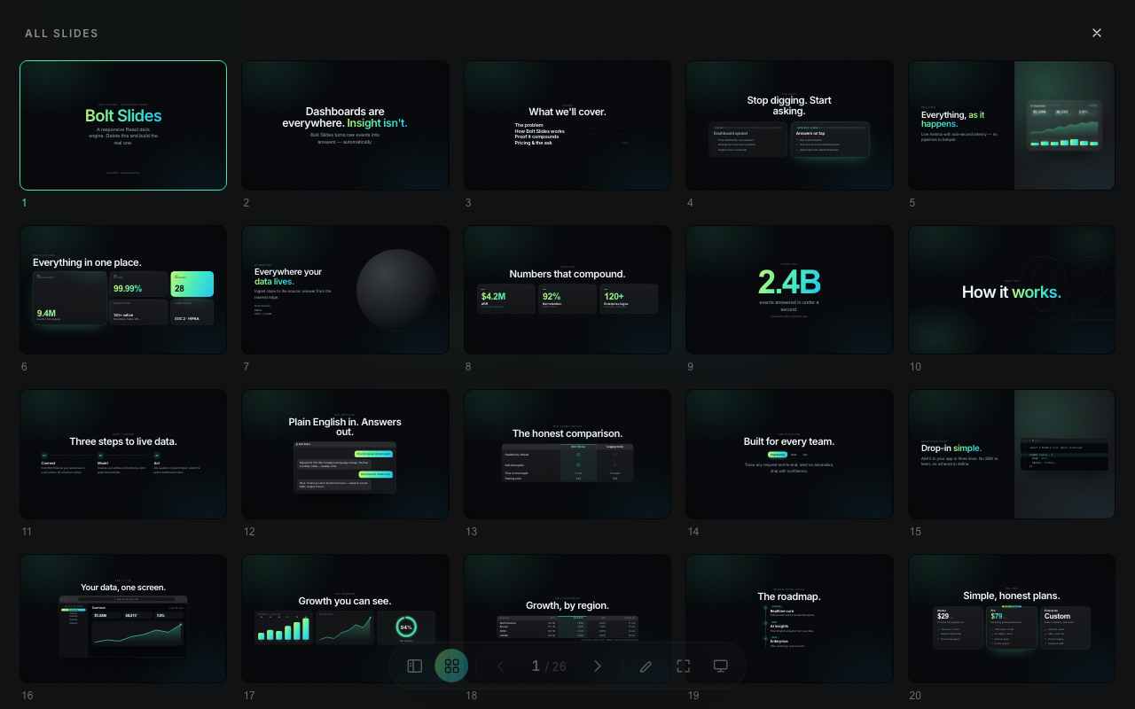Open 'Everywhere your data lives' slide
This screenshot has height=709, width=1135.
click(x=345, y=290)
